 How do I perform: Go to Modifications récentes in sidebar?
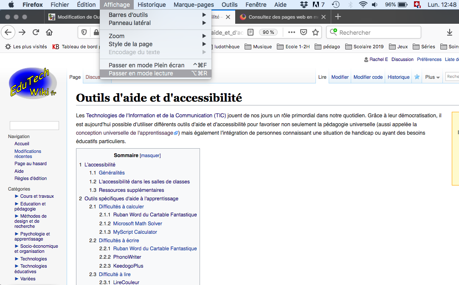(x=28, y=154)
